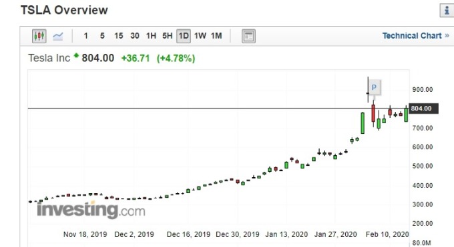Viewport: 454px width, 247px height.
Task: Click the 600.00 price axis label
Action: pos(423,147)
